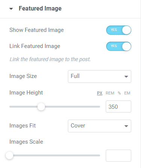Collapse the Featured Image section arrow
The height and width of the screenshot is (168, 141).
[11, 9]
